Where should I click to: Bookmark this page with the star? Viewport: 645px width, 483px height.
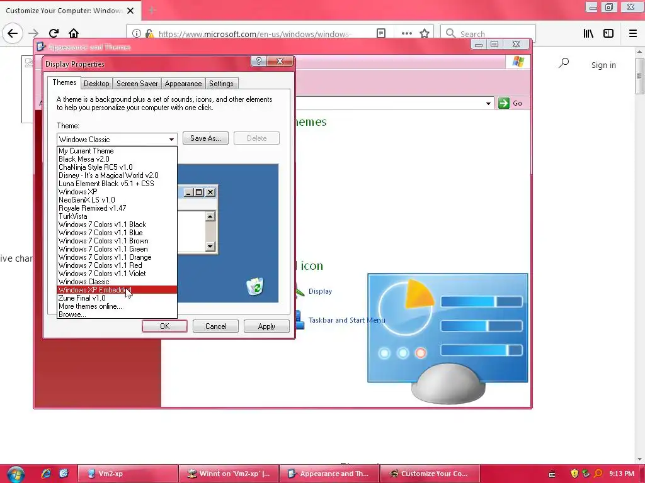425,33
